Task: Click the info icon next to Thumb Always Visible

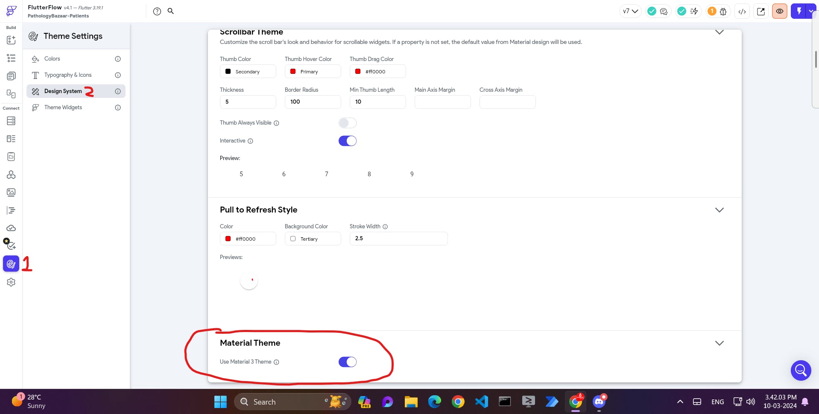Action: pos(276,123)
